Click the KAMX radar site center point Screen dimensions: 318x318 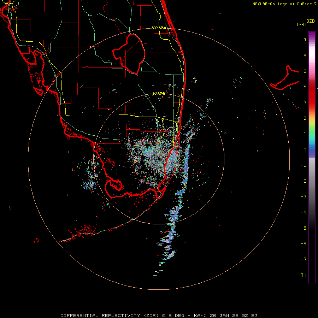[x=159, y=158]
